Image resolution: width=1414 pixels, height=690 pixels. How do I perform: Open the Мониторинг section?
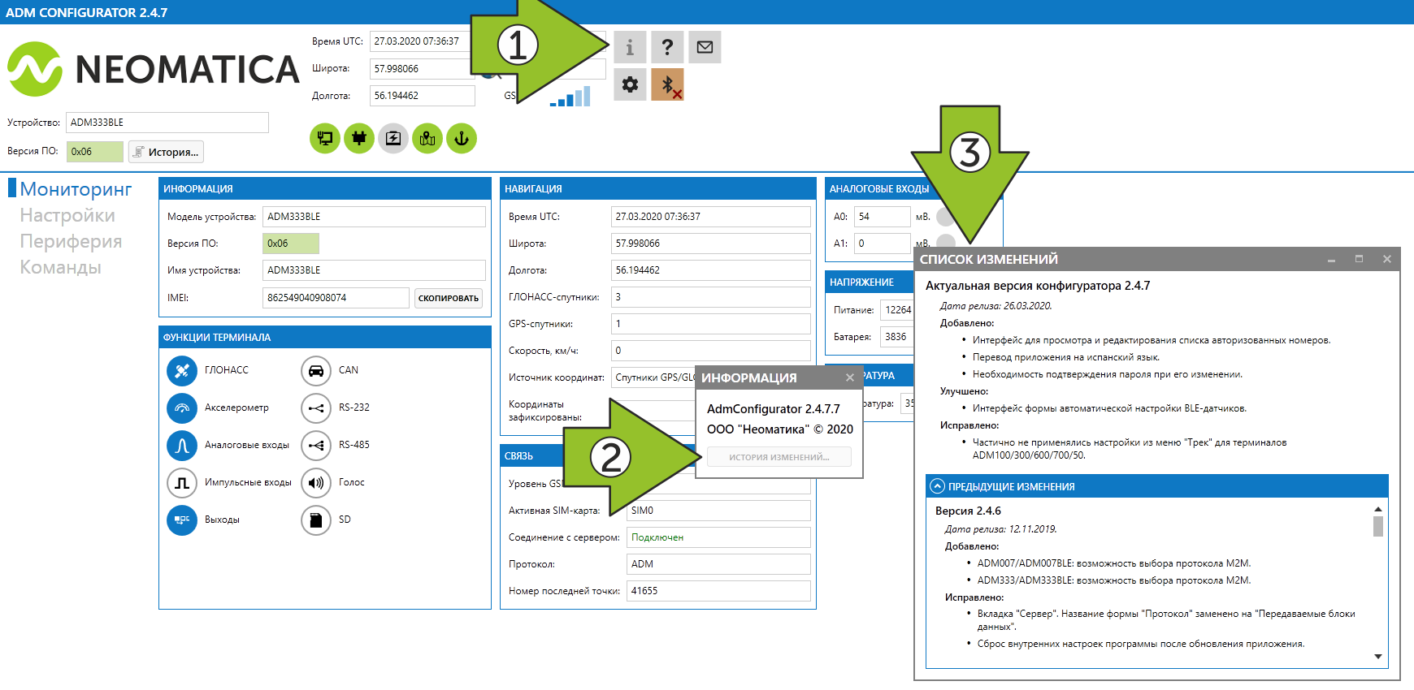[76, 189]
